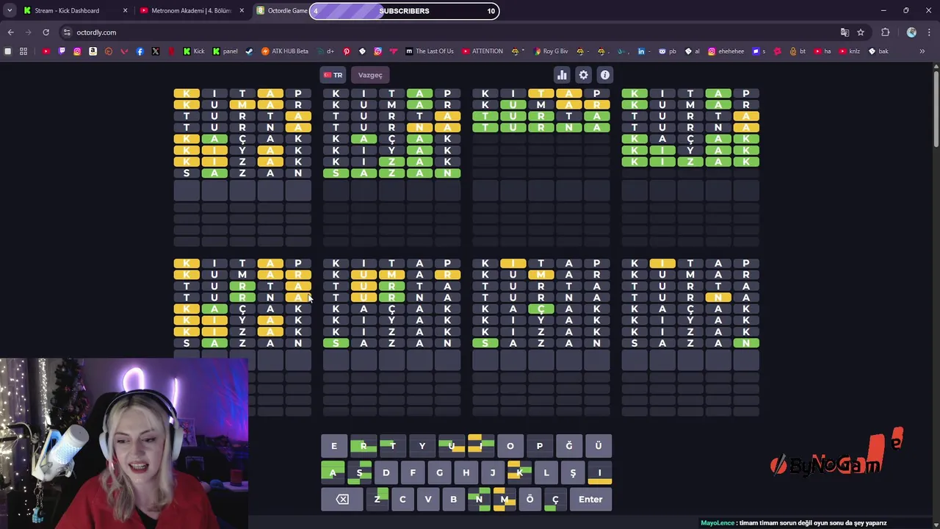Viewport: 940px width, 529px height.
Task: Open the statistics bar chart icon
Action: coord(562,75)
